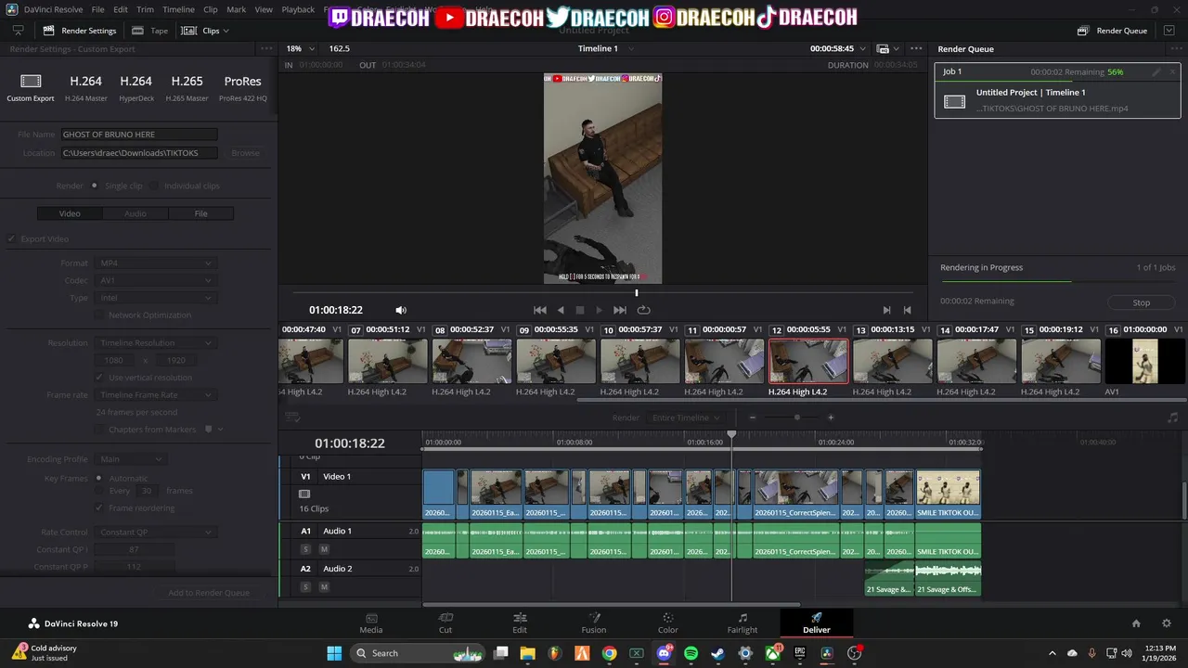
Task: Toggle the Export Video checkbox
Action: [x=12, y=239]
